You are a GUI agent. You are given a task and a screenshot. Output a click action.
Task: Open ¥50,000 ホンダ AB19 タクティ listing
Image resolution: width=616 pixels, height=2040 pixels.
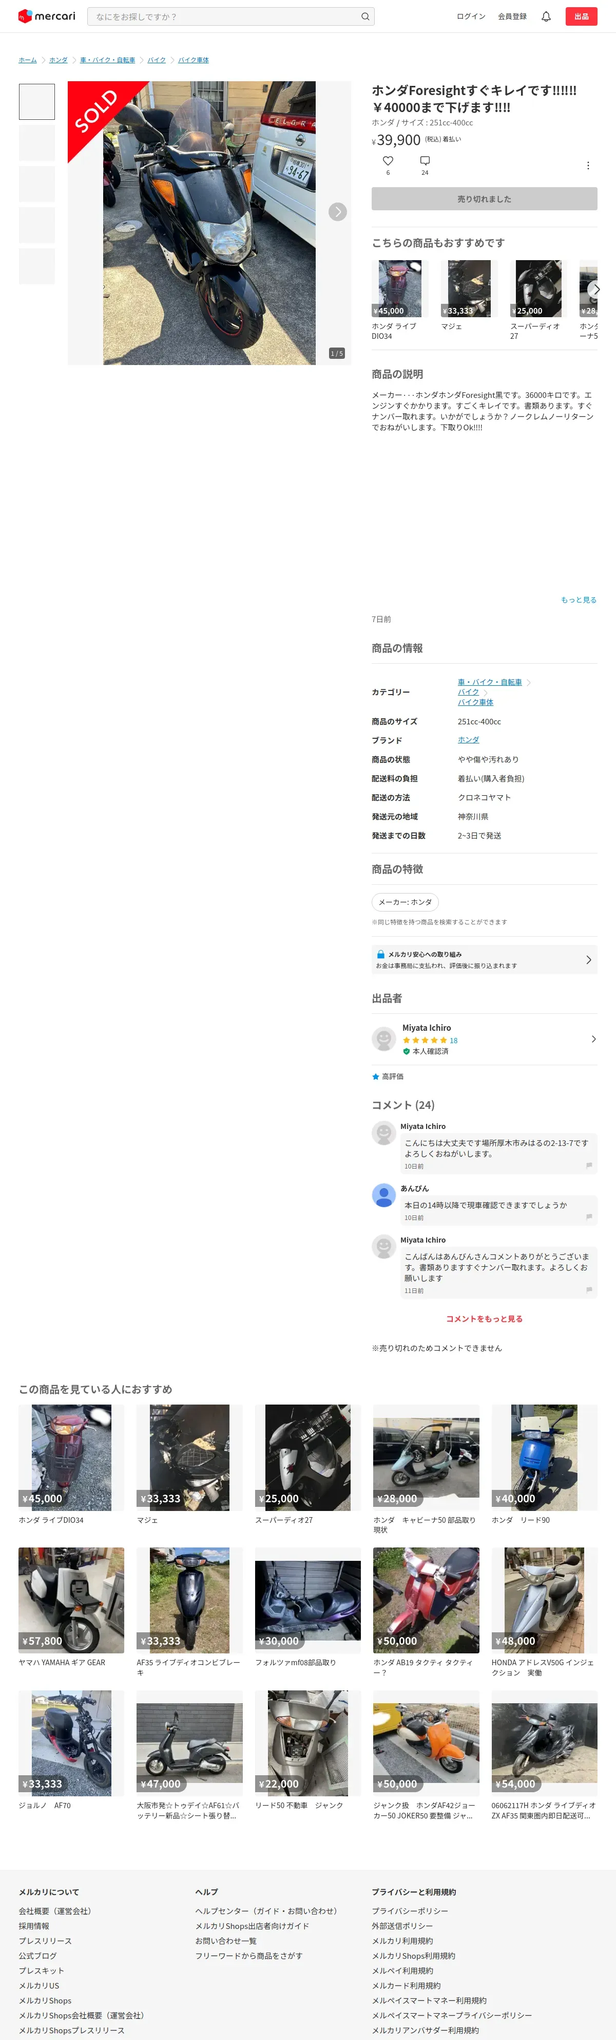click(426, 1613)
